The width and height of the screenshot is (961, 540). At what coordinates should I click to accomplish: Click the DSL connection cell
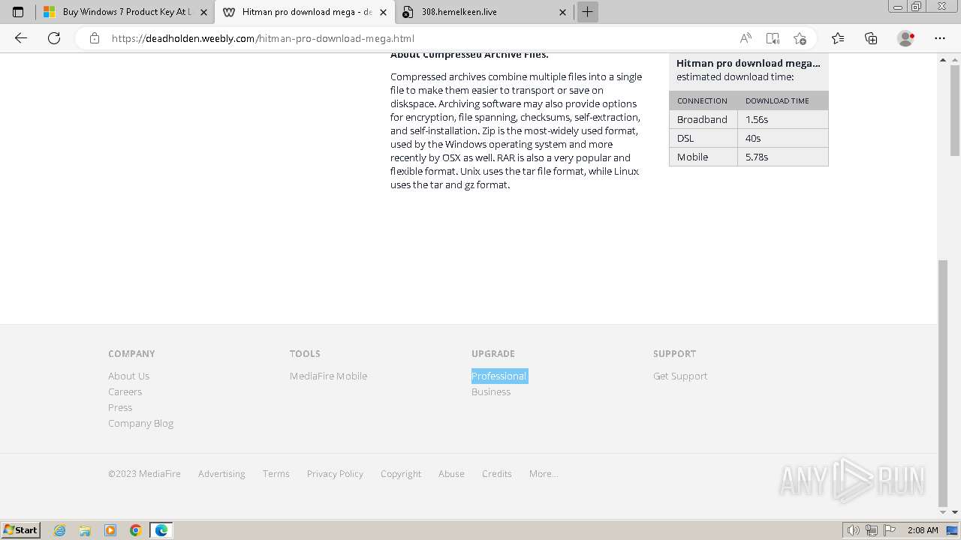click(703, 138)
